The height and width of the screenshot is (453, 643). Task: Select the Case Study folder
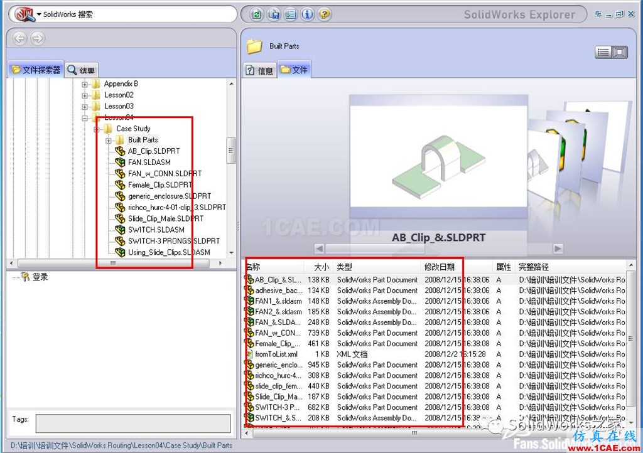(133, 129)
